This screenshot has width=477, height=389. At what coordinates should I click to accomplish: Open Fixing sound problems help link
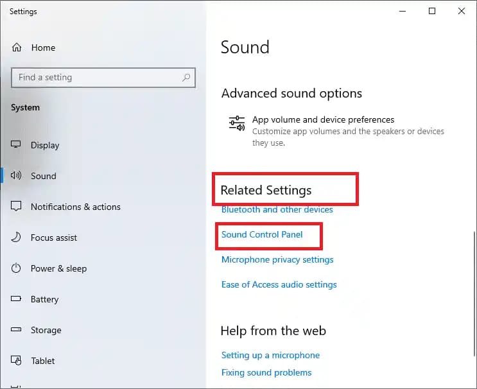point(266,372)
